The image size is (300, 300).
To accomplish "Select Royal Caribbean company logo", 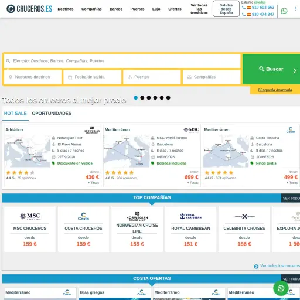I will click(190, 216).
